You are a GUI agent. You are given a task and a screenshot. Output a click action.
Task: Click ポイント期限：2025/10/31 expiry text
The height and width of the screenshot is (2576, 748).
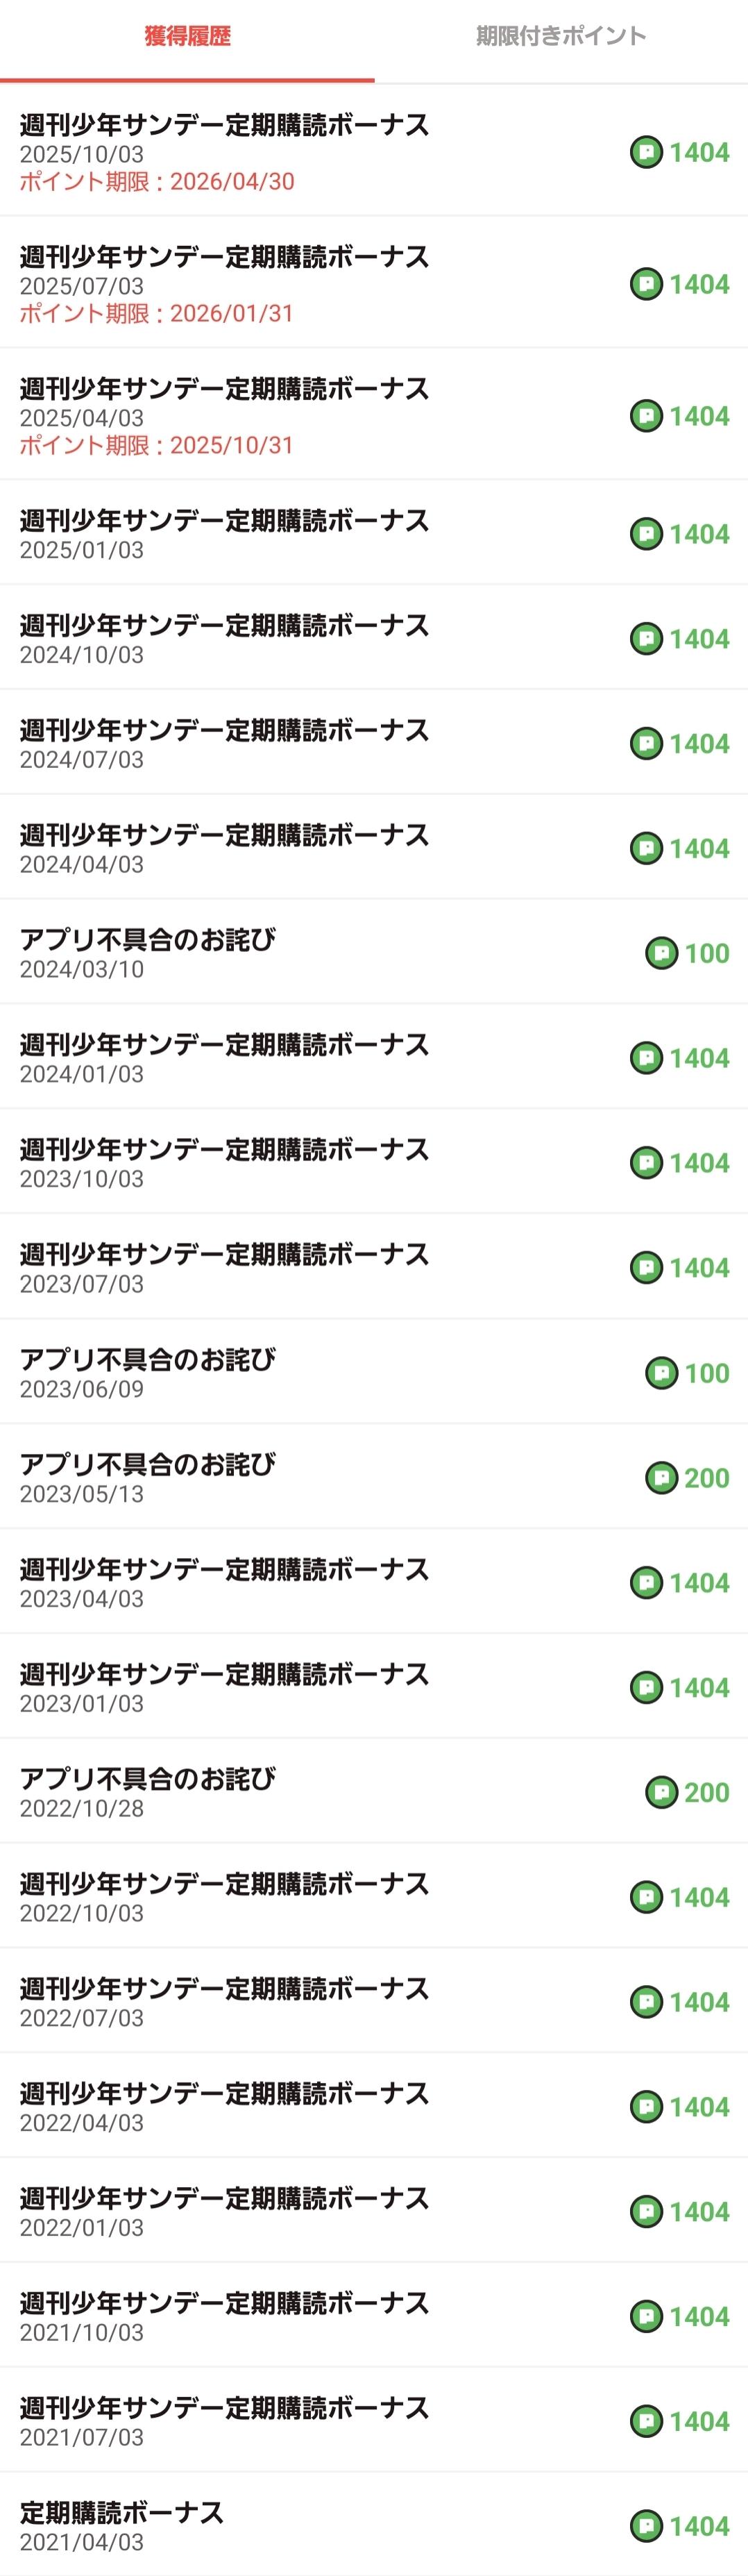click(157, 446)
